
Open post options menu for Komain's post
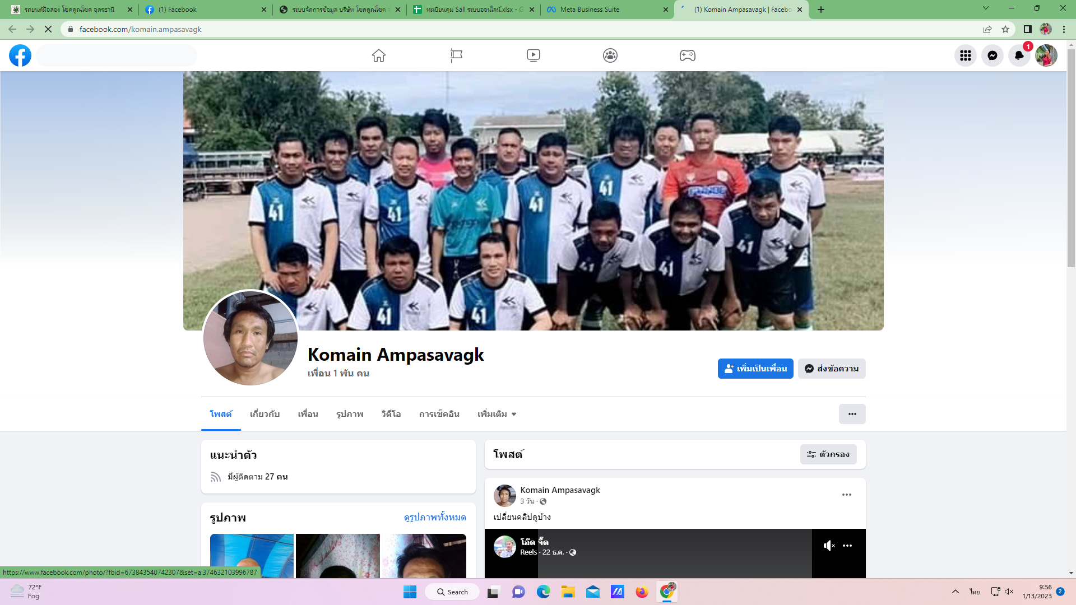pyautogui.click(x=846, y=495)
